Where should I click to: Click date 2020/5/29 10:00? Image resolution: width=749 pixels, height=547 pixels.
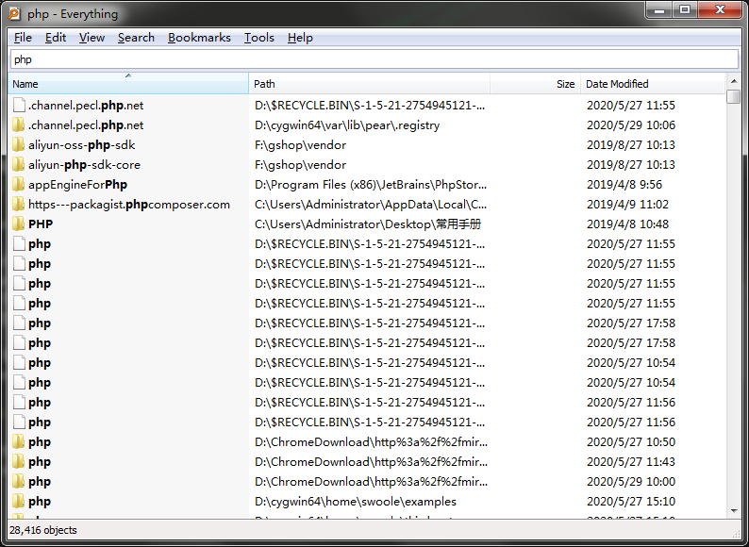pos(631,482)
